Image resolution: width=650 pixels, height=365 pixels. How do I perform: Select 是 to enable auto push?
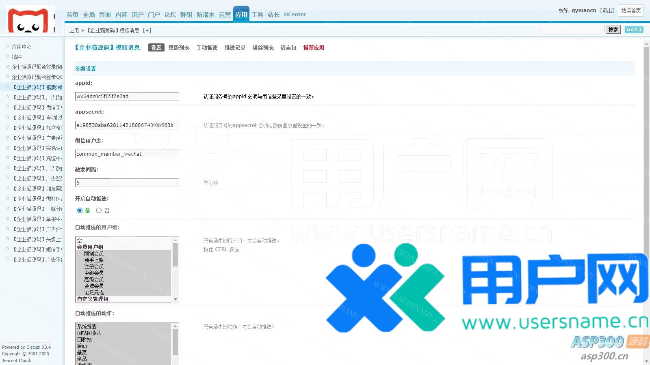click(x=80, y=210)
